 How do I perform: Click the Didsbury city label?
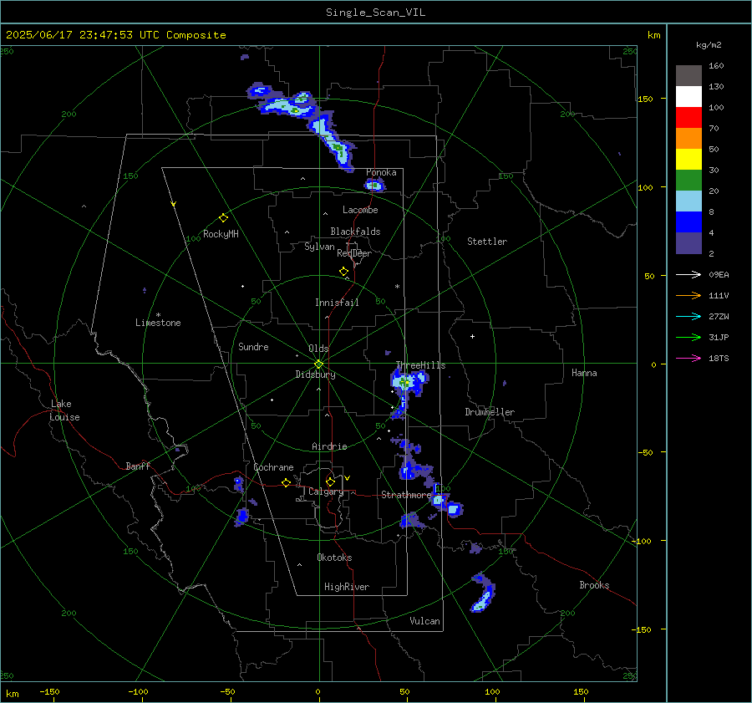point(315,374)
